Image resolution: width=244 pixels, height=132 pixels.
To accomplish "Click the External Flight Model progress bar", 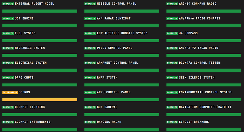I will (40, 11).
